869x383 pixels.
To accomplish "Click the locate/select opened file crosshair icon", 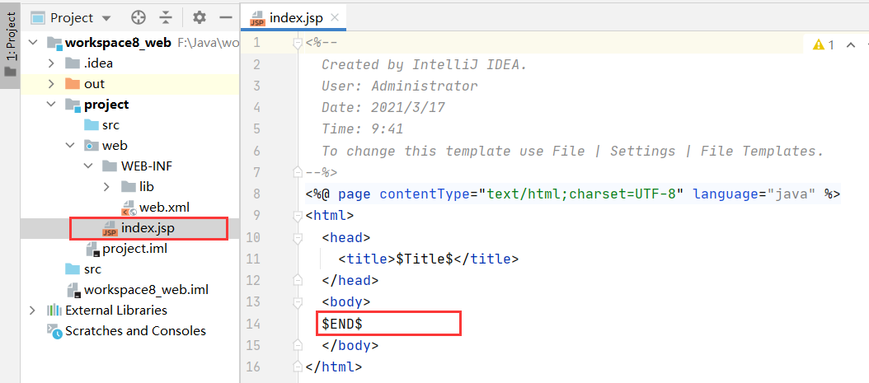I will pyautogui.click(x=139, y=17).
